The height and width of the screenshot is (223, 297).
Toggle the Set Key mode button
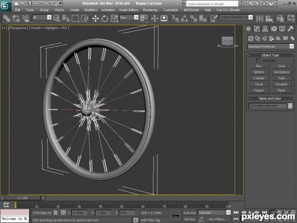click(x=190, y=219)
